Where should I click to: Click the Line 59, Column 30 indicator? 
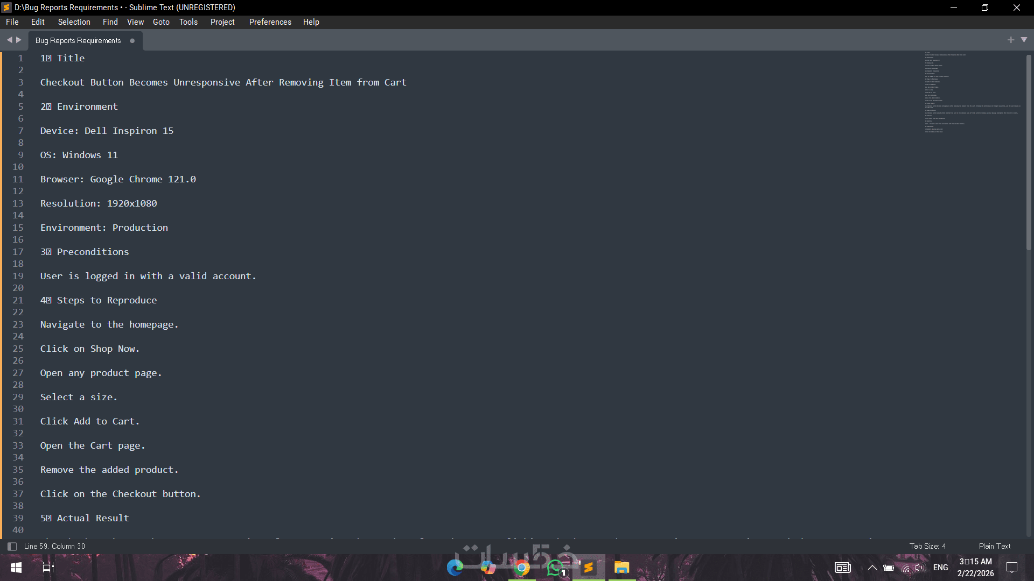54,546
